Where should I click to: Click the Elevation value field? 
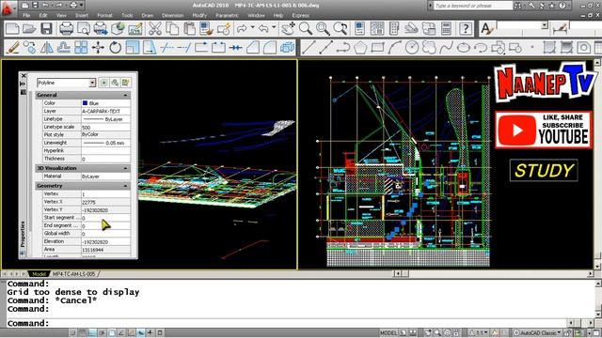click(105, 241)
